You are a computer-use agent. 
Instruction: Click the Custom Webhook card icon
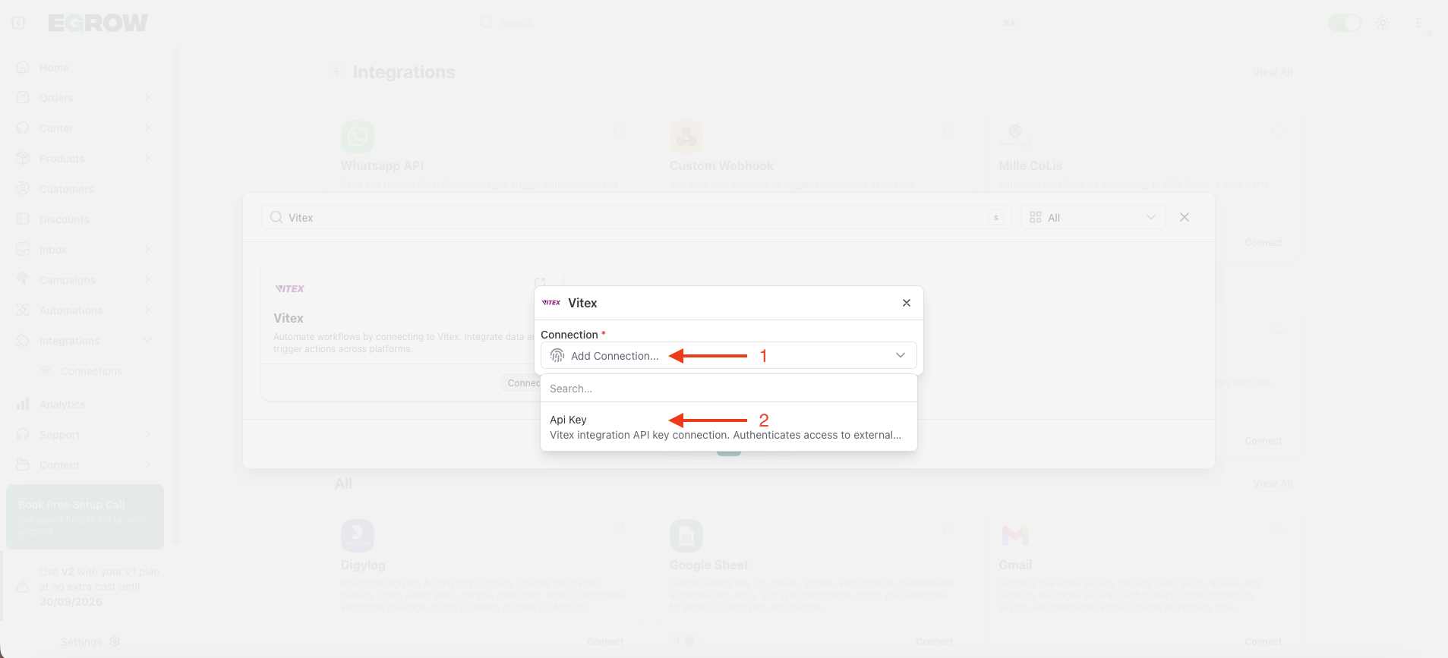[x=686, y=137]
